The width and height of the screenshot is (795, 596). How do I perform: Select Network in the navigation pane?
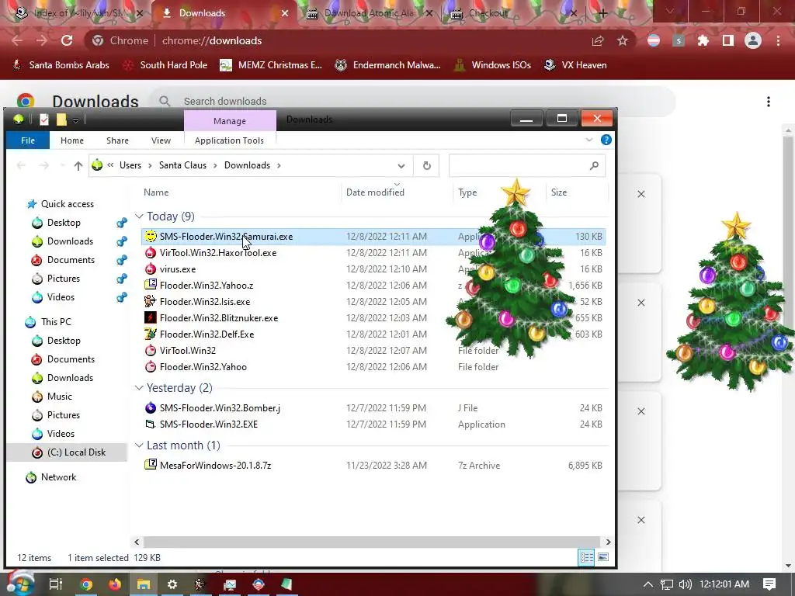(x=58, y=477)
